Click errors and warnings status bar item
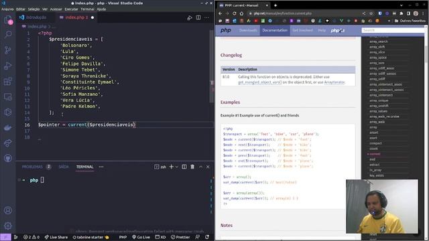 point(32,237)
